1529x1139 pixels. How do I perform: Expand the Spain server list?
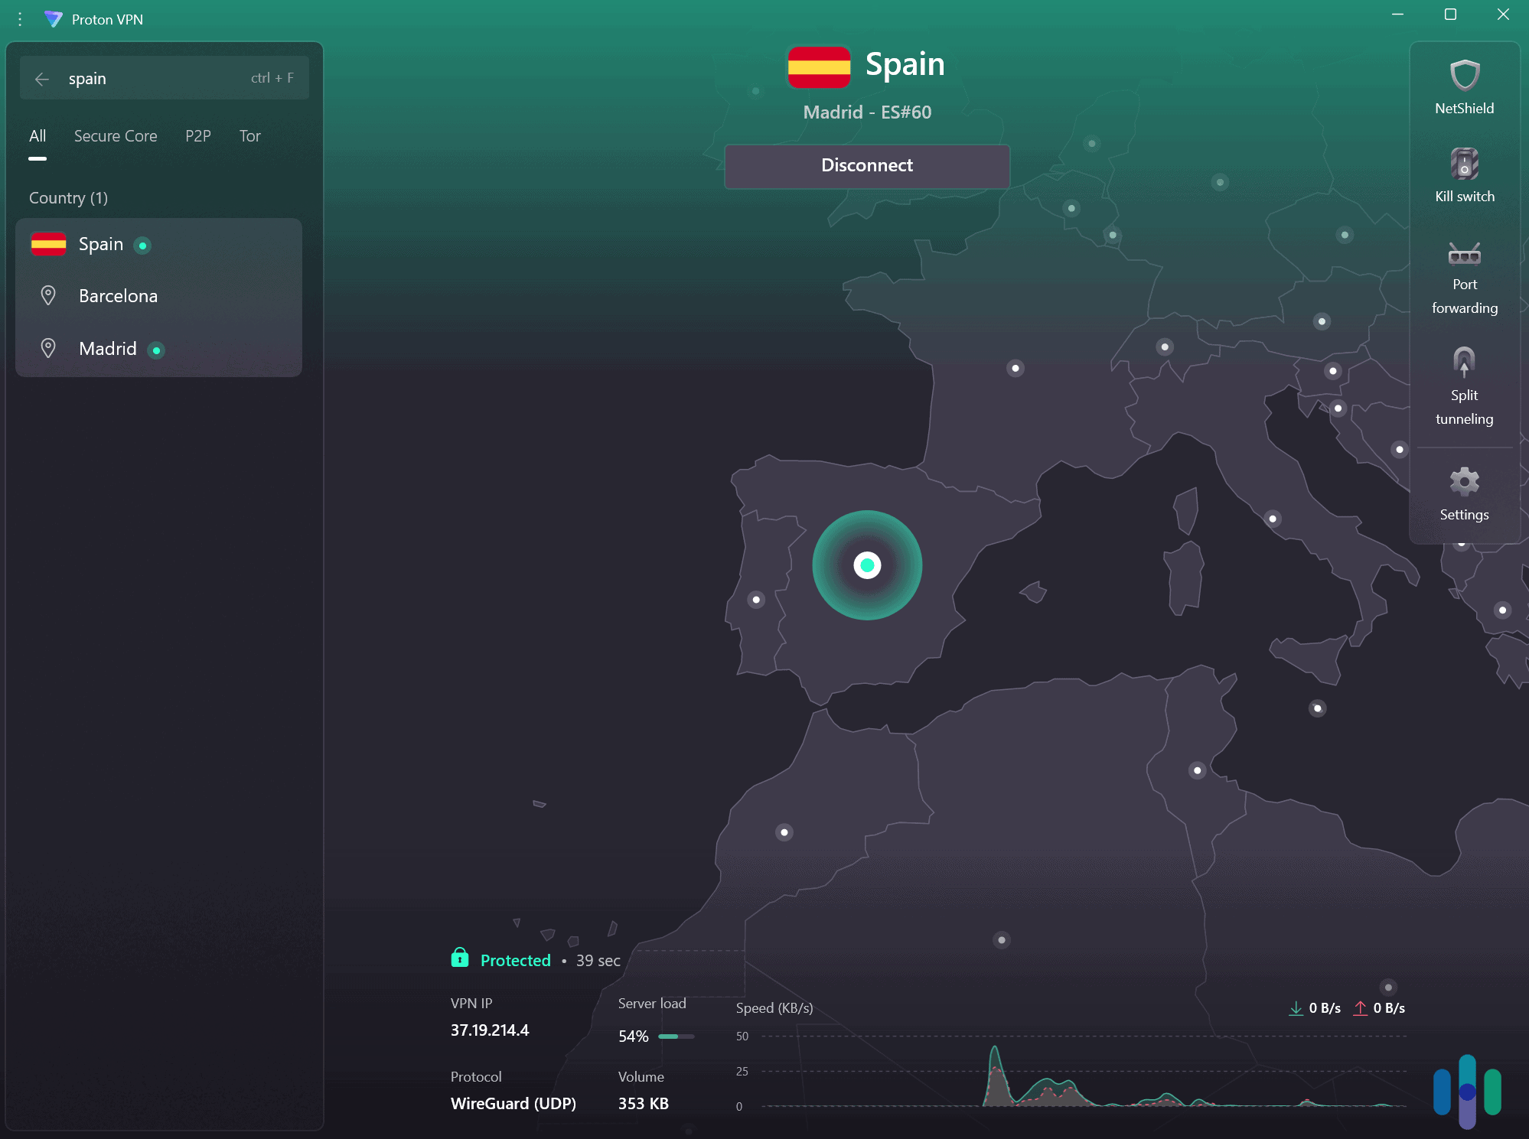click(99, 244)
